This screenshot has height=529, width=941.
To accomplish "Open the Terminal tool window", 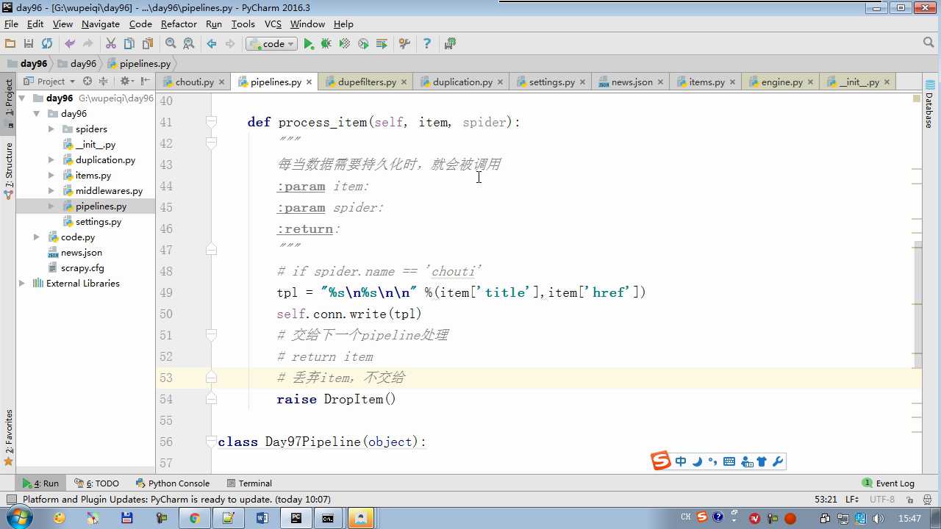I will coord(249,483).
